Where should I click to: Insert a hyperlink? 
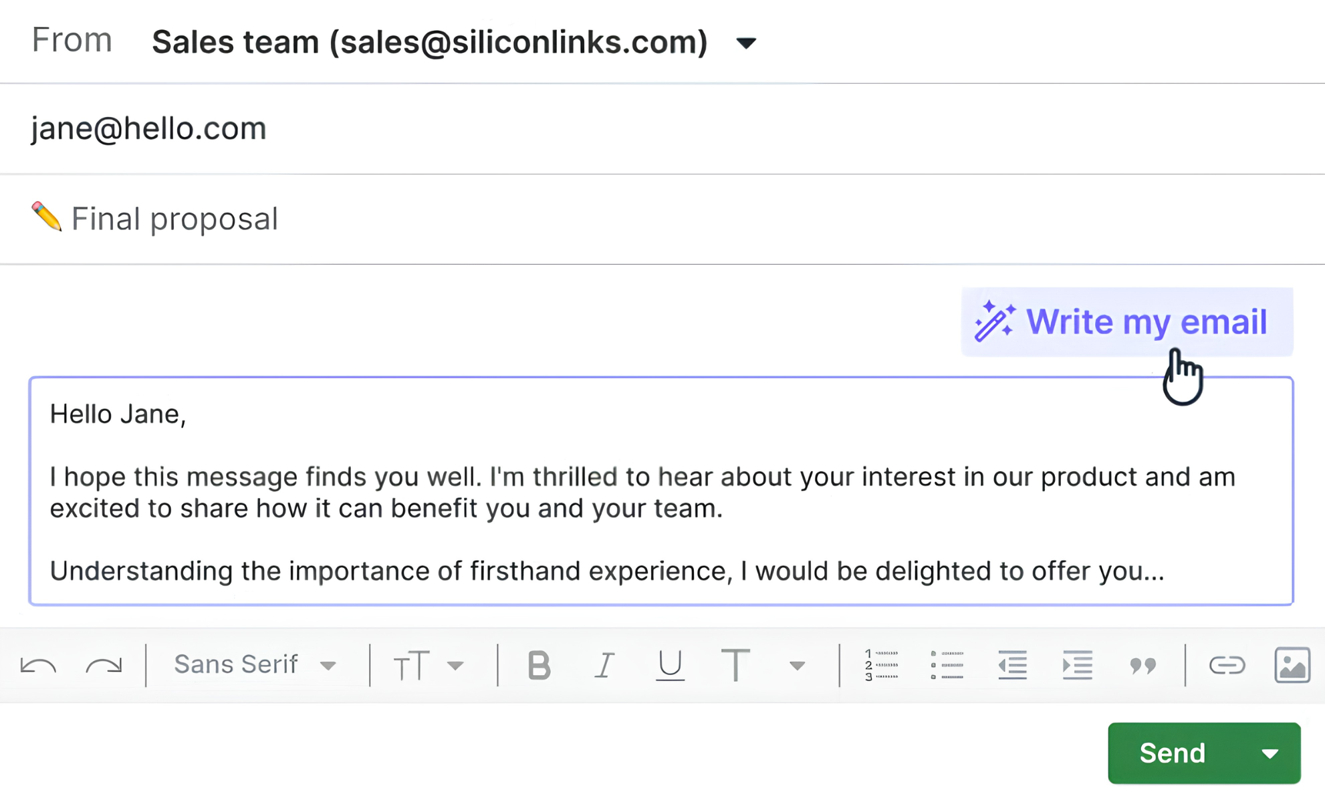point(1227,665)
